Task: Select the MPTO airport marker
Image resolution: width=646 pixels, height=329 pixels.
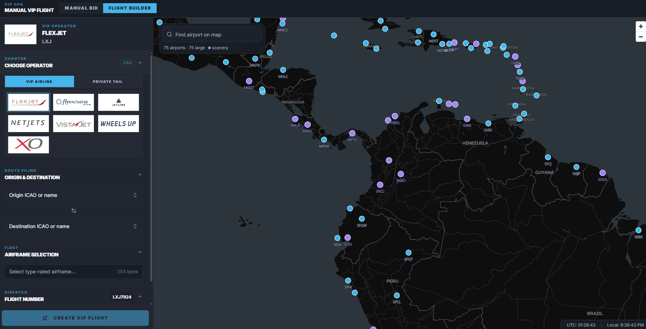Action: 352,133
